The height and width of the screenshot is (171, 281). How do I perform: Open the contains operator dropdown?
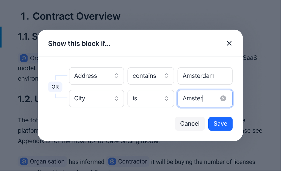click(151, 76)
